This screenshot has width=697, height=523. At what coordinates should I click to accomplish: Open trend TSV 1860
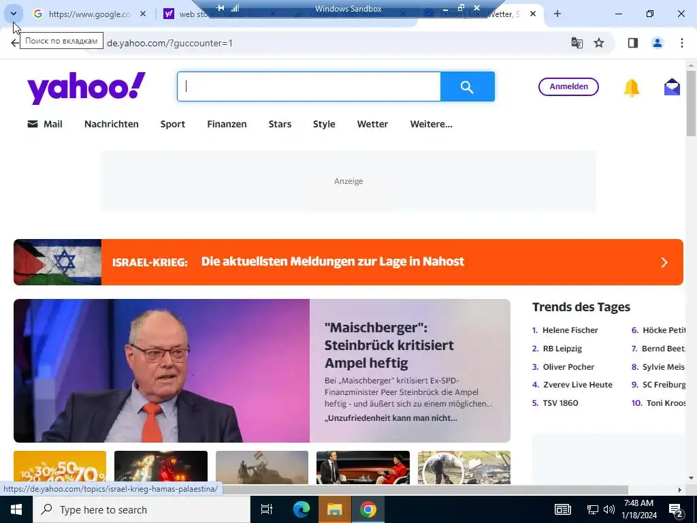coord(561,403)
